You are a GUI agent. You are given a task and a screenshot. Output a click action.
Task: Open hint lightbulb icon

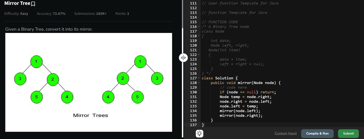[x=200, y=133]
